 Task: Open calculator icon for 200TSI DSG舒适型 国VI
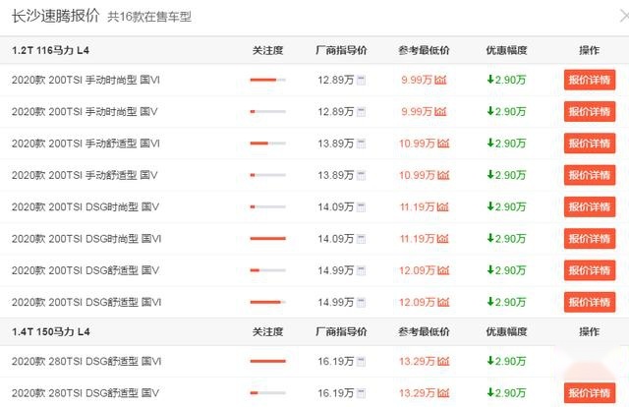tap(361, 302)
